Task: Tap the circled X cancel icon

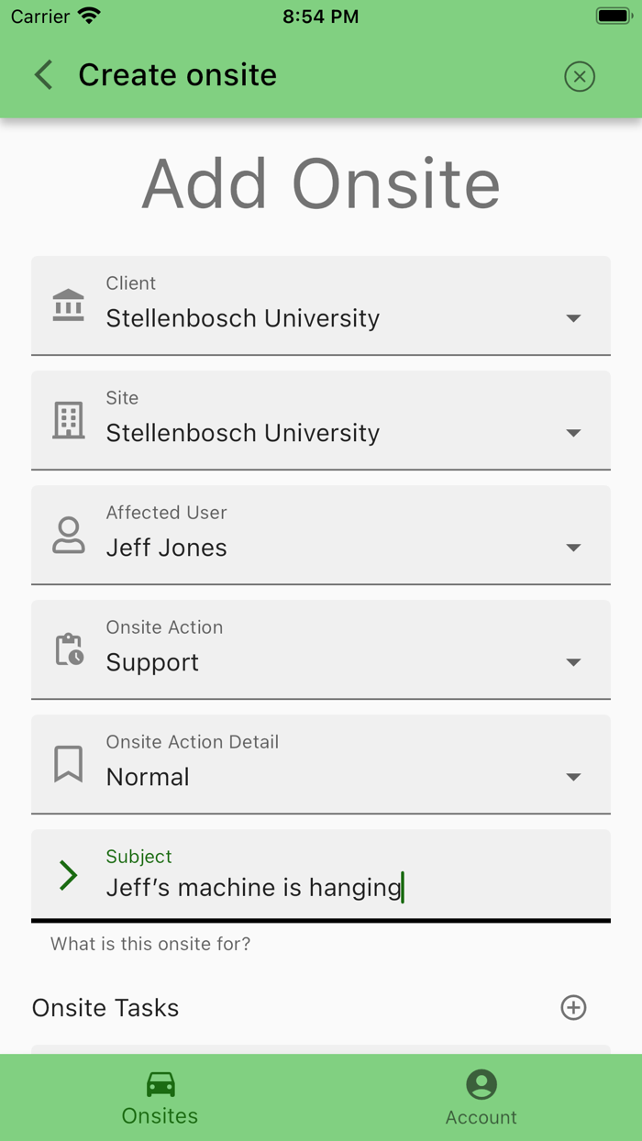Action: point(580,76)
